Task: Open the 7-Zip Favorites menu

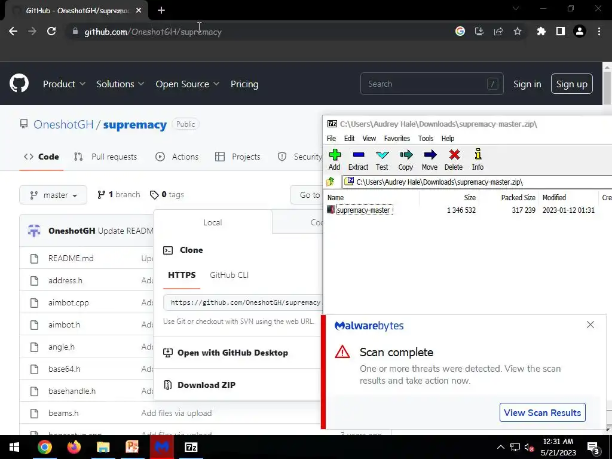Action: click(x=397, y=138)
